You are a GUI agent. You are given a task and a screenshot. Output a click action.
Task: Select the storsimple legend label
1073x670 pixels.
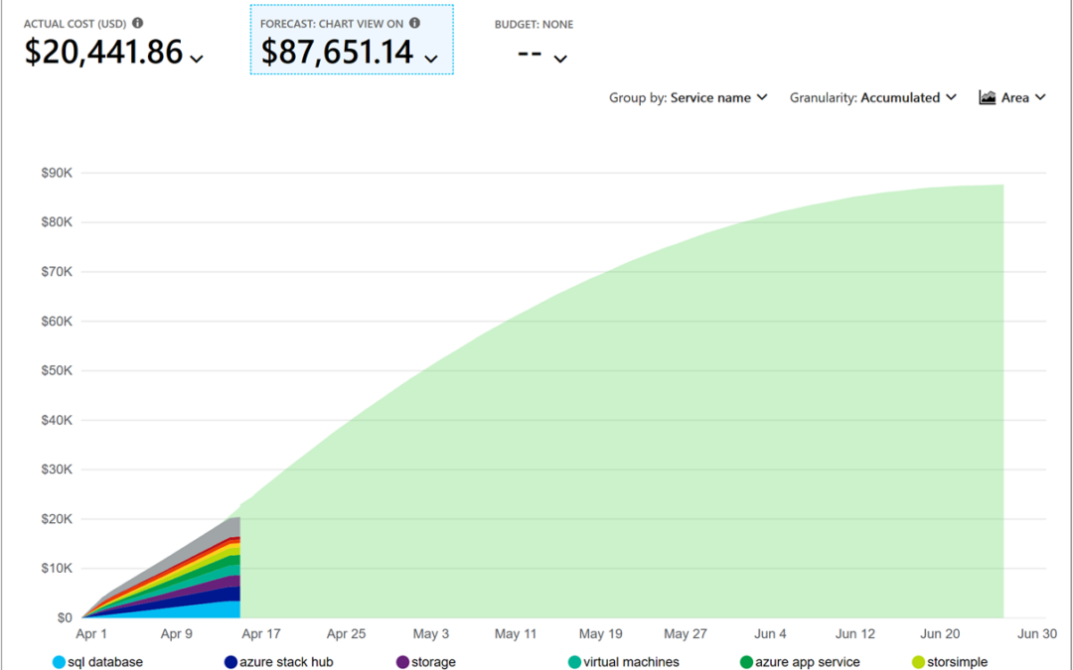pyautogui.click(x=958, y=662)
